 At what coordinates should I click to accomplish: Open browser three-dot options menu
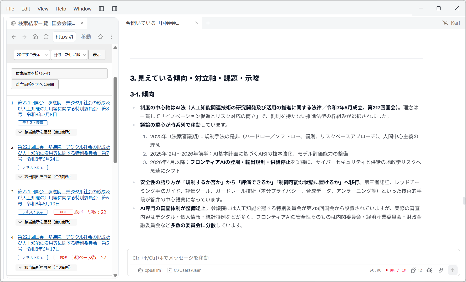click(x=111, y=37)
